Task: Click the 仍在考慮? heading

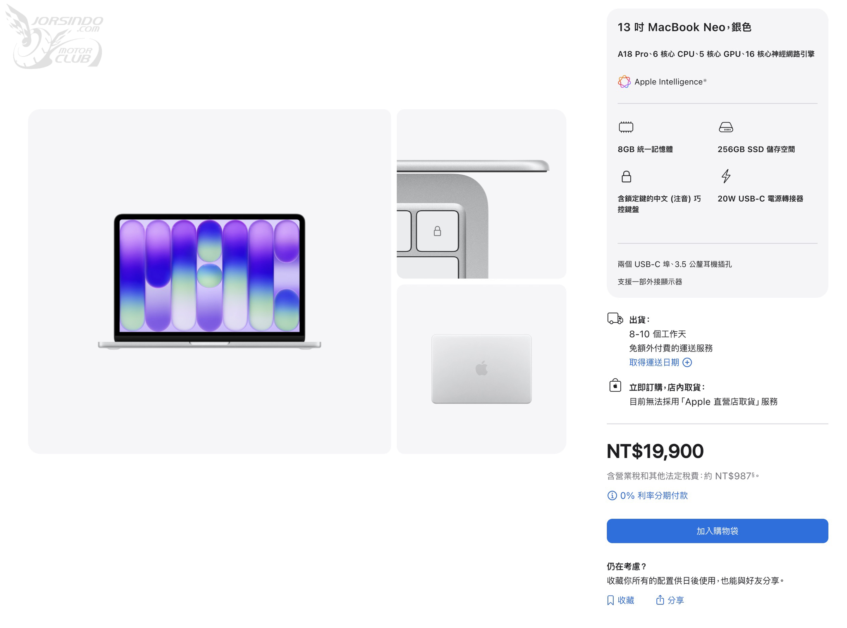Action: point(627,566)
